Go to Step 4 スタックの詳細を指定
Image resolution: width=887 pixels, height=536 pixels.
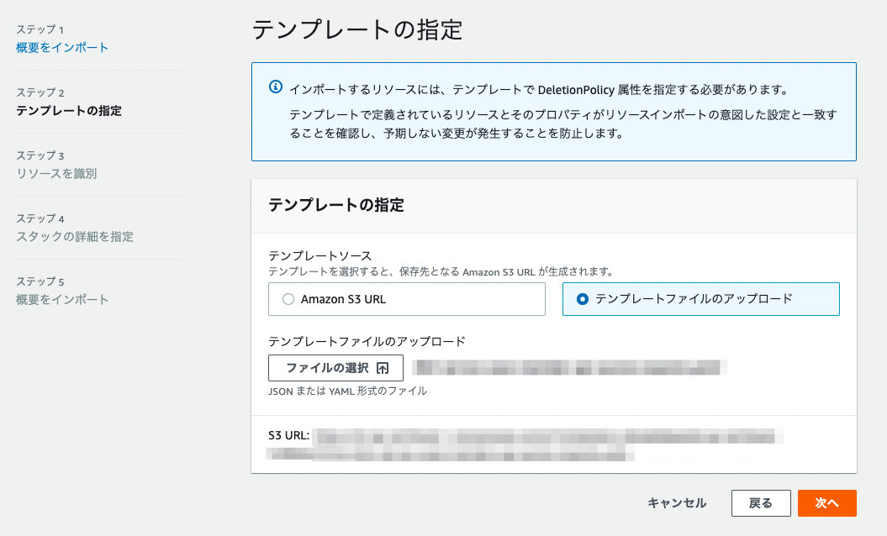75,236
